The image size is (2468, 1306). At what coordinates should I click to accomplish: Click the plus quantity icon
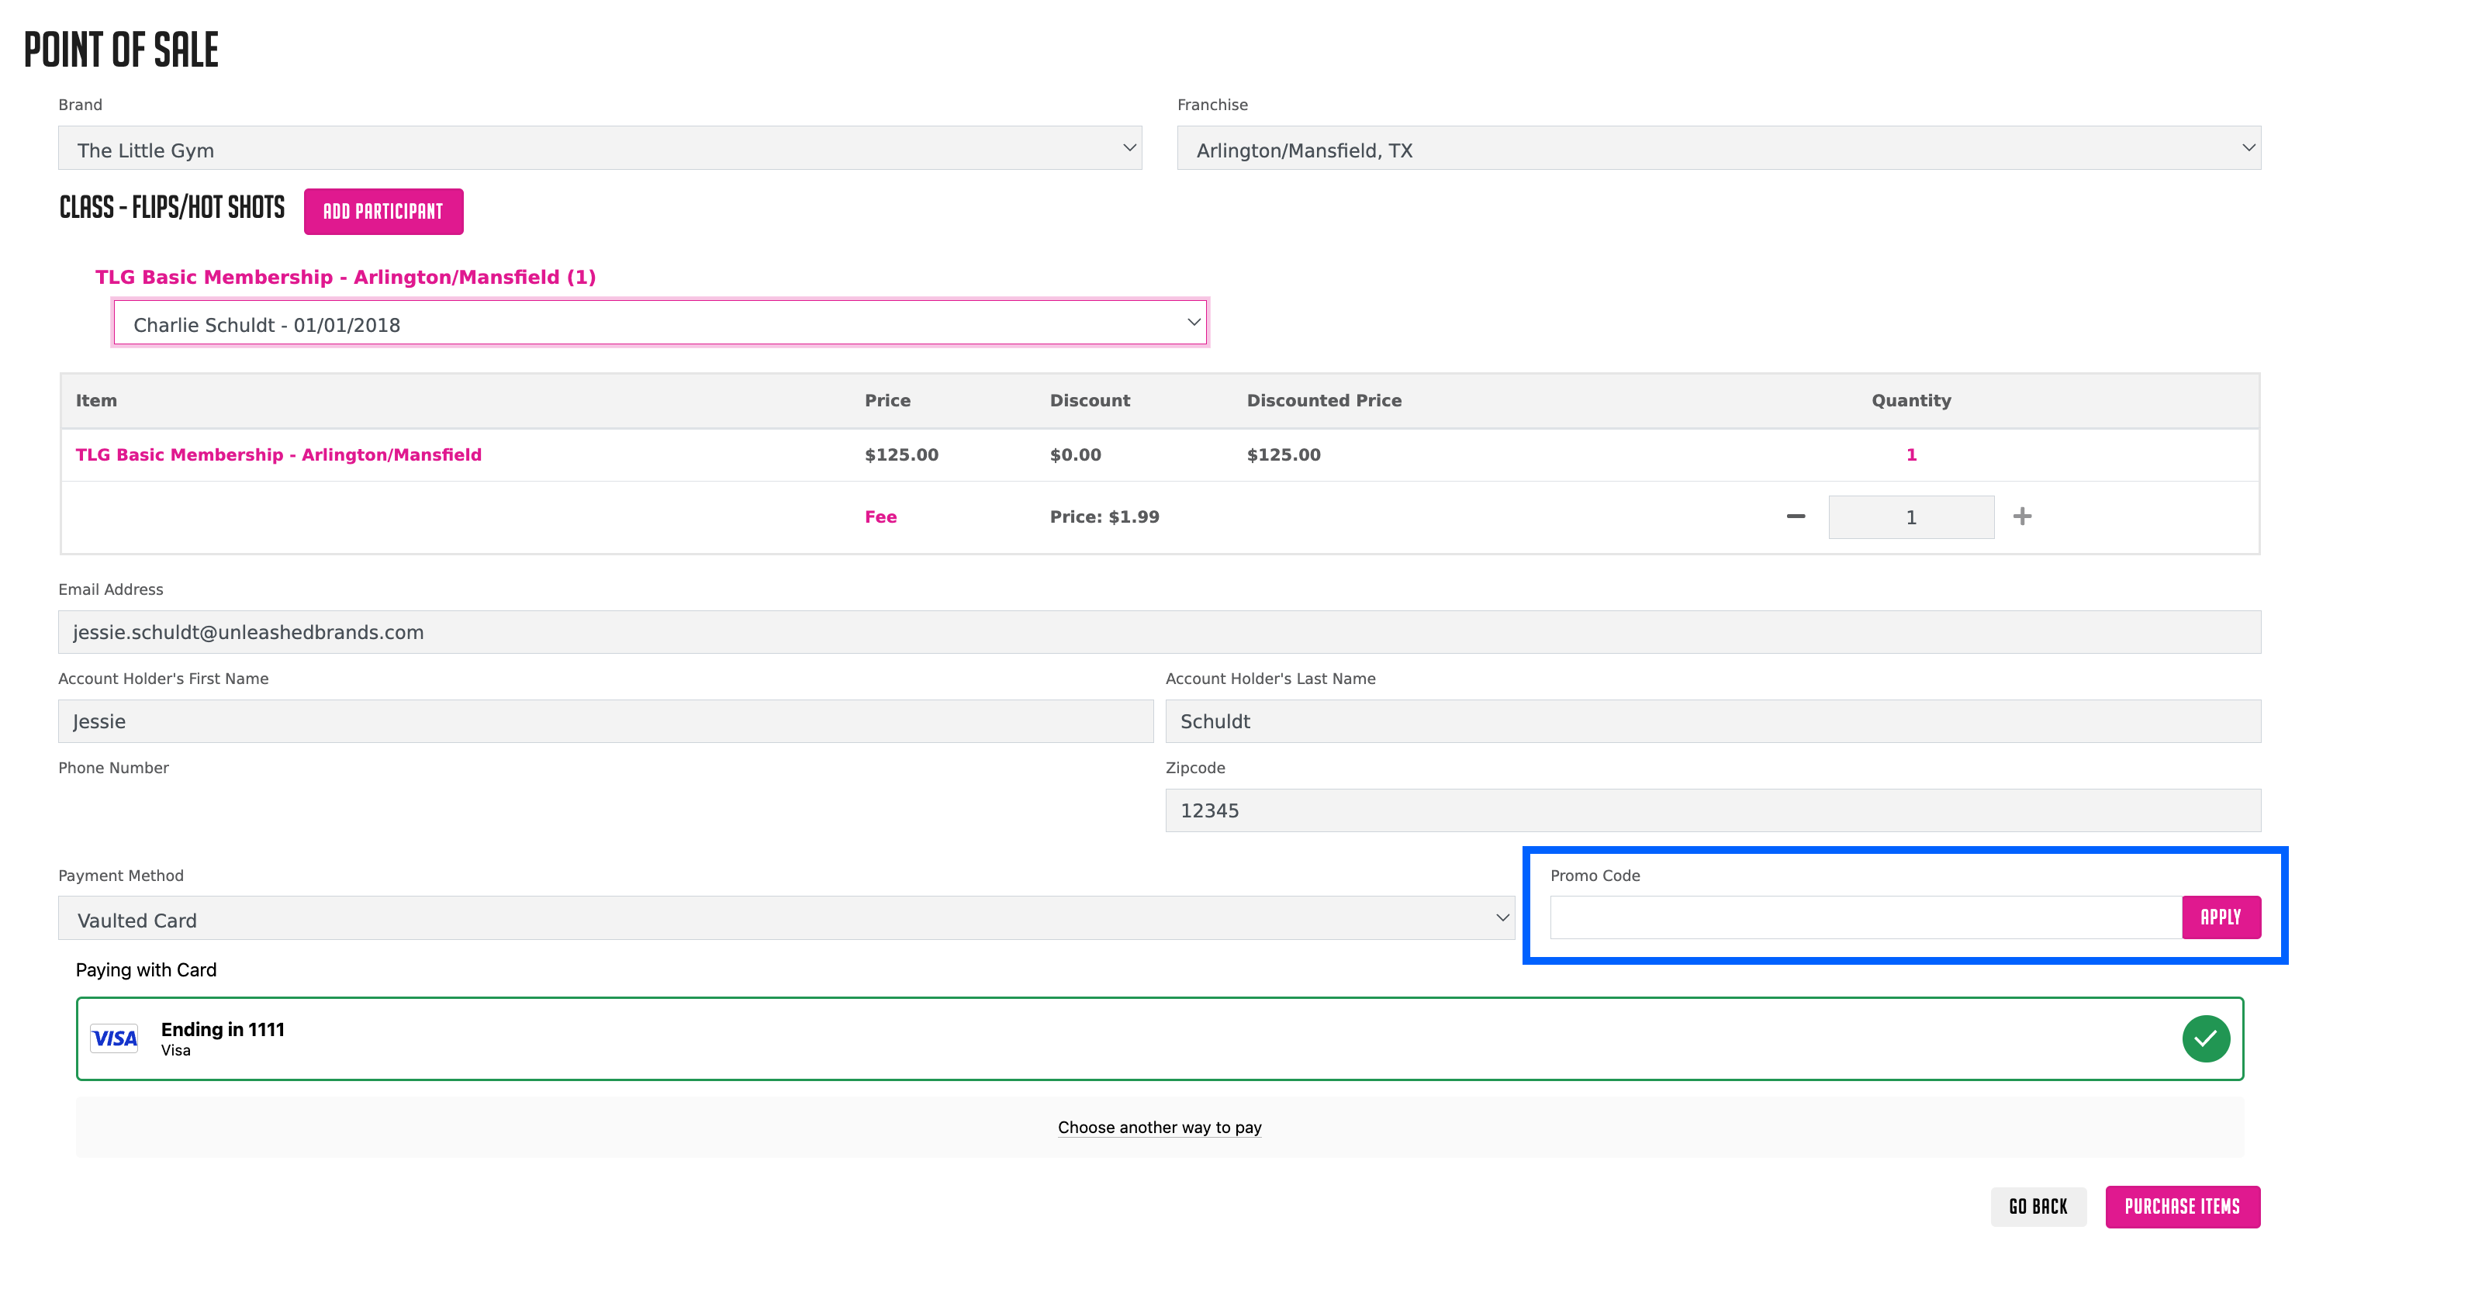point(2021,517)
